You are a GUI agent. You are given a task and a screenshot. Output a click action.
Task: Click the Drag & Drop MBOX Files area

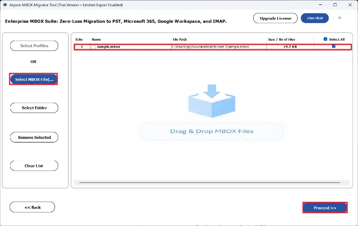[x=212, y=132]
